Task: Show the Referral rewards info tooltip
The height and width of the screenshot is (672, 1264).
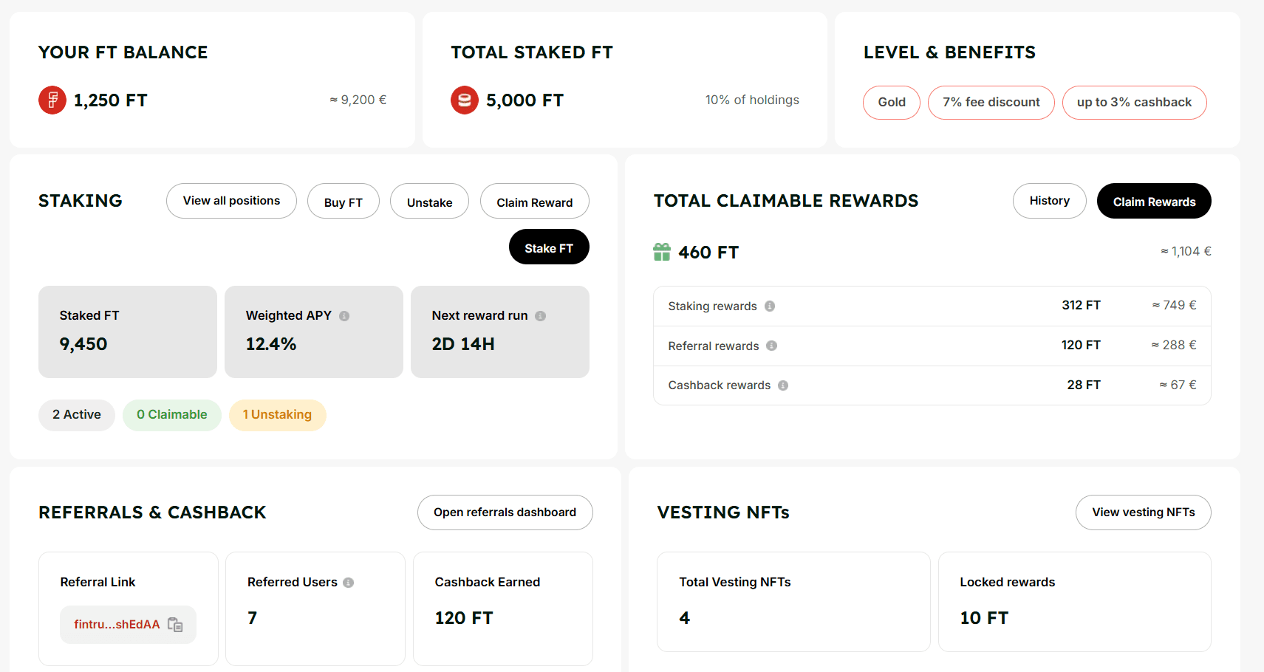Action: pos(772,346)
